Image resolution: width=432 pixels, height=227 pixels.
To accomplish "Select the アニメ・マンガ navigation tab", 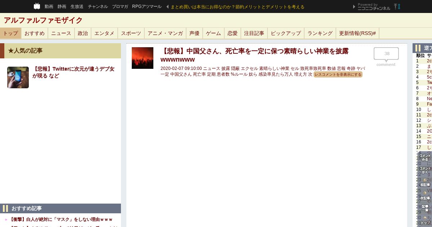I will click(x=165, y=33).
